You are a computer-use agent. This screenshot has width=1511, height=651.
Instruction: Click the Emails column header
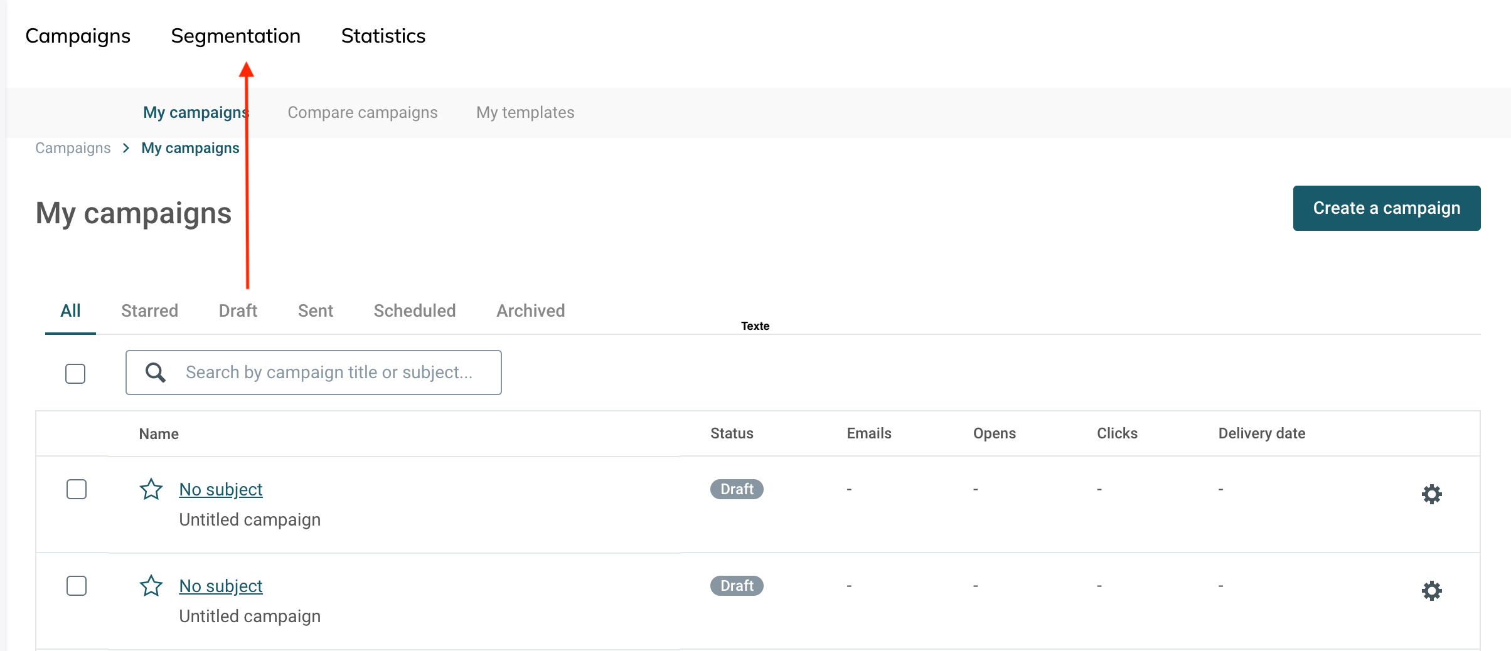(x=869, y=433)
